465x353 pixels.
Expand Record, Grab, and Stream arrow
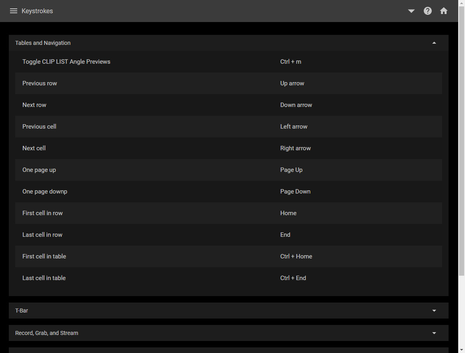(434, 333)
